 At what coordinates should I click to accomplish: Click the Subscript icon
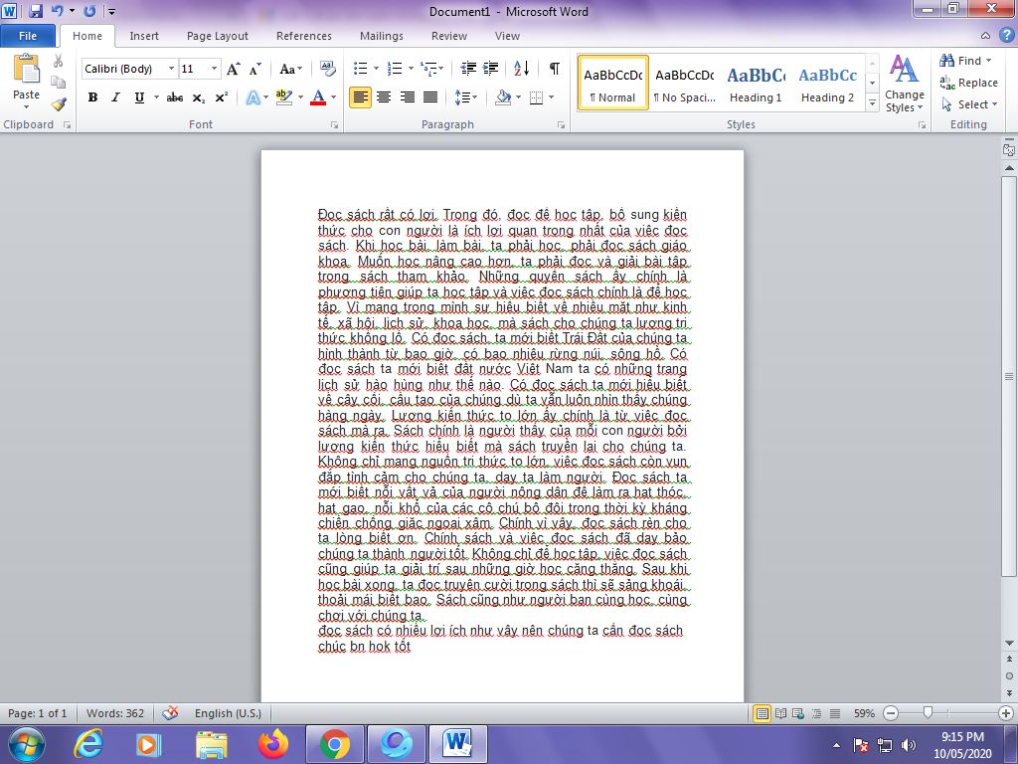(198, 97)
